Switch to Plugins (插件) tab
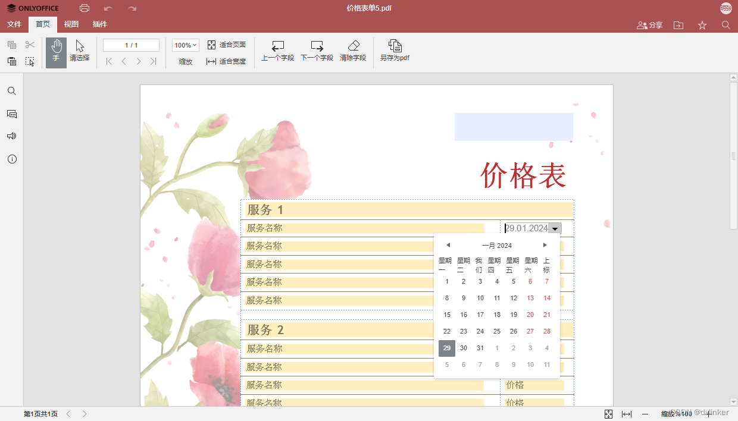 100,24
